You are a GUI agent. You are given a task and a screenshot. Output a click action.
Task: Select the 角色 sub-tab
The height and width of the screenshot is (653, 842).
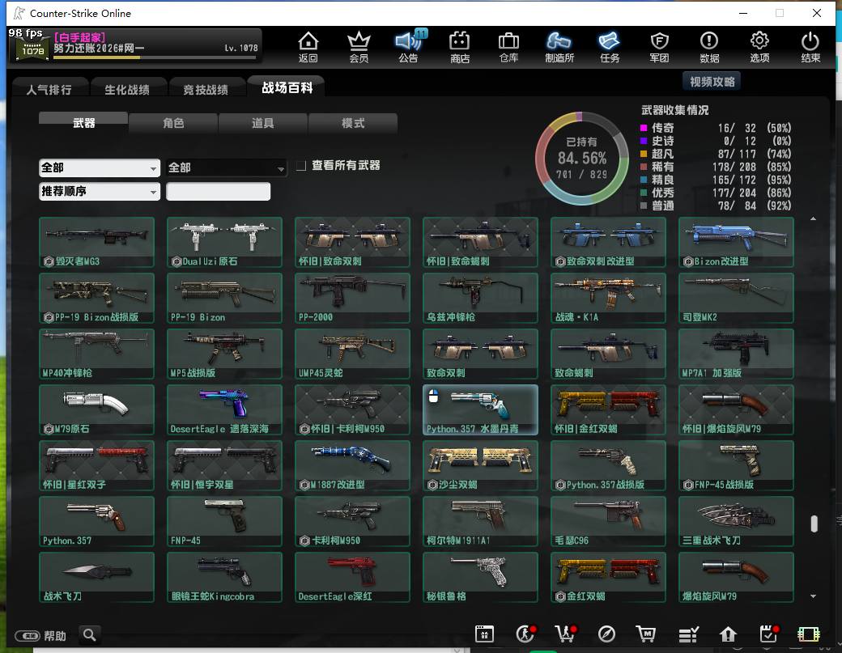click(x=173, y=123)
